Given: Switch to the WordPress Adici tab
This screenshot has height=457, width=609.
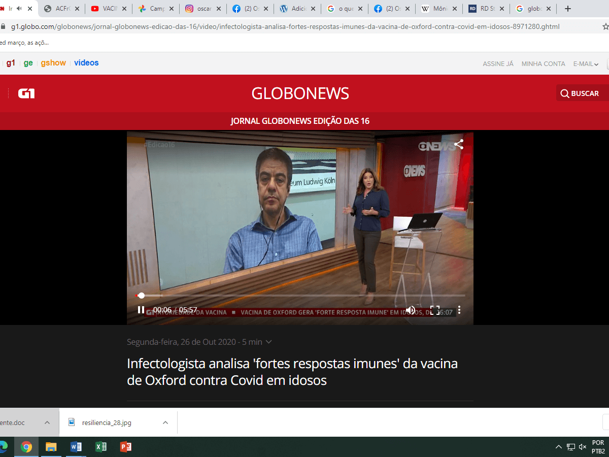Looking at the screenshot, I should coord(297,9).
